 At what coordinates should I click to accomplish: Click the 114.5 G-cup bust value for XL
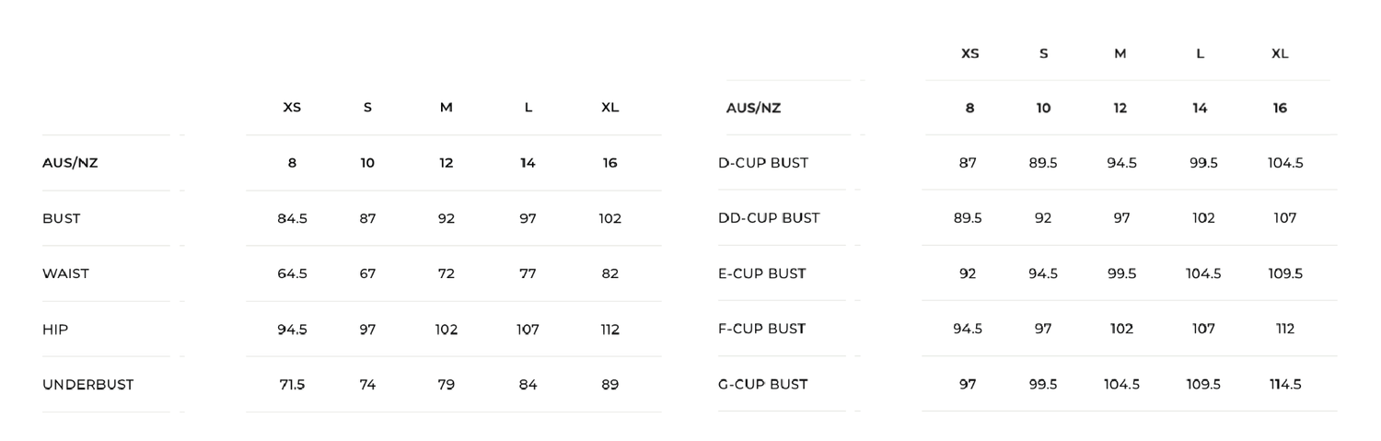point(1285,384)
